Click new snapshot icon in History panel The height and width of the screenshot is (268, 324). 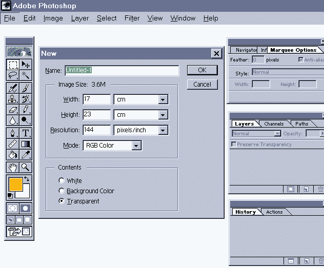coord(307,261)
